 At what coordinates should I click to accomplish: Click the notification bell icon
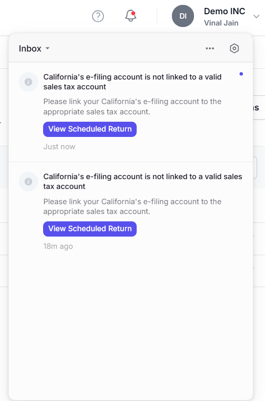(131, 16)
